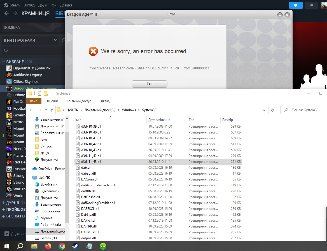
Task: Open Steam announcements megaphone button
Action: (296, 5)
